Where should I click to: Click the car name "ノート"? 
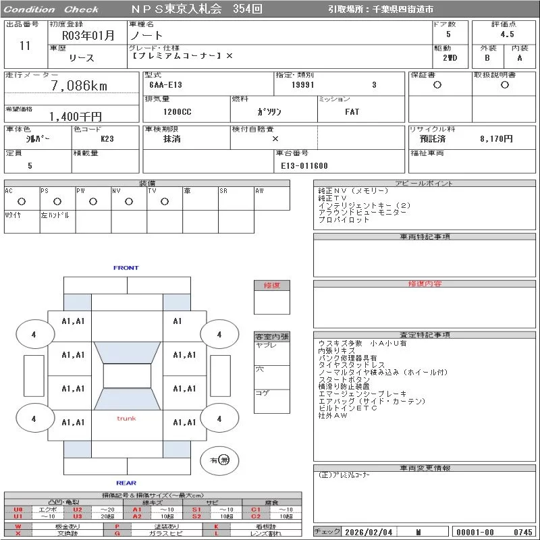[x=146, y=35]
